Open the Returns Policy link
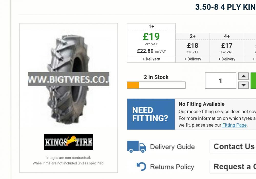Viewport: 256px width, 179px height. pyautogui.click(x=172, y=167)
